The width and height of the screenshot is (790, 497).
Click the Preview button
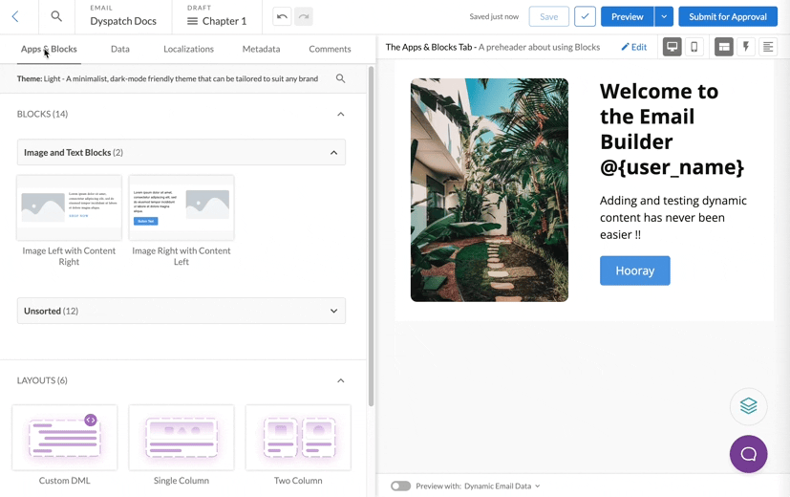(628, 16)
